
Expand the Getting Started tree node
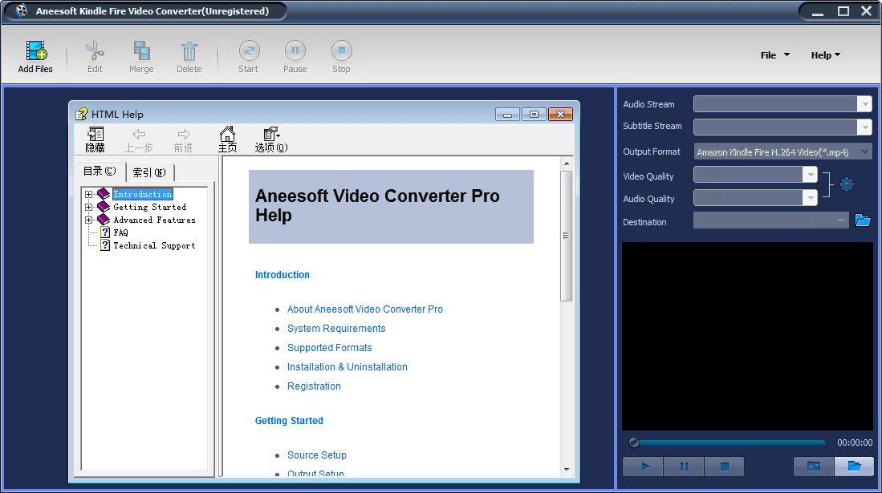[89, 207]
